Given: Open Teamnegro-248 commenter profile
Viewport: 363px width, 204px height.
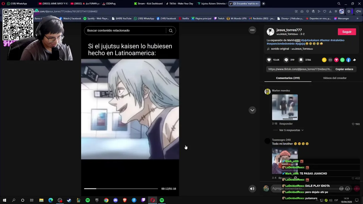Looking at the screenshot, I should [x=281, y=140].
